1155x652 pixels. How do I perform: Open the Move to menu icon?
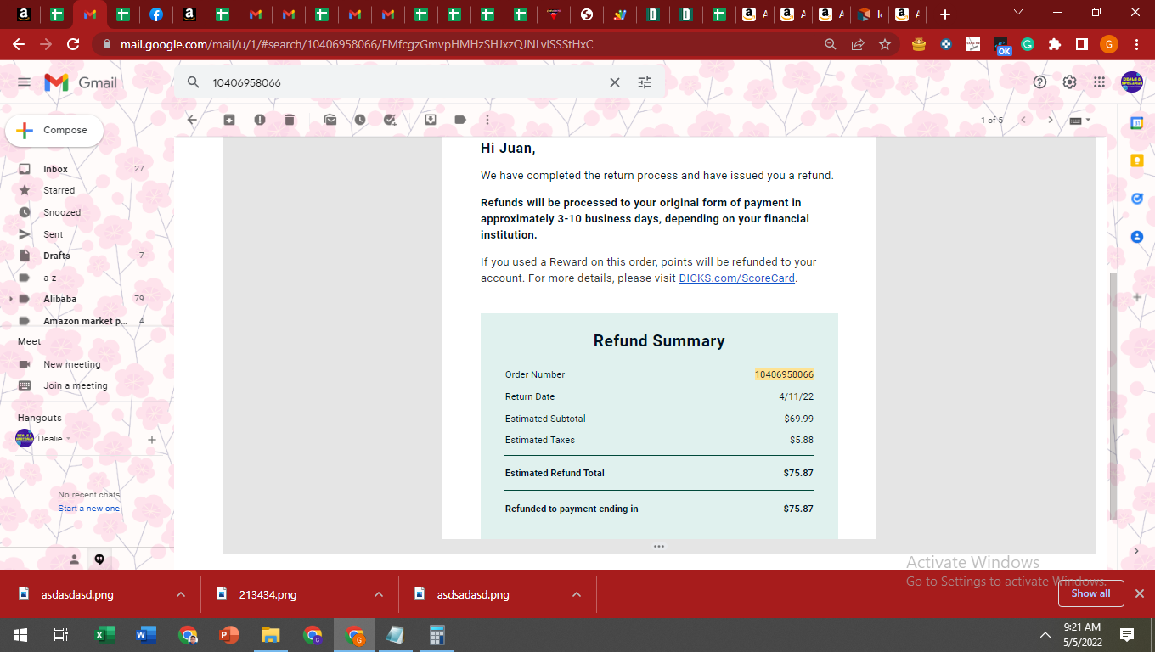coord(431,120)
